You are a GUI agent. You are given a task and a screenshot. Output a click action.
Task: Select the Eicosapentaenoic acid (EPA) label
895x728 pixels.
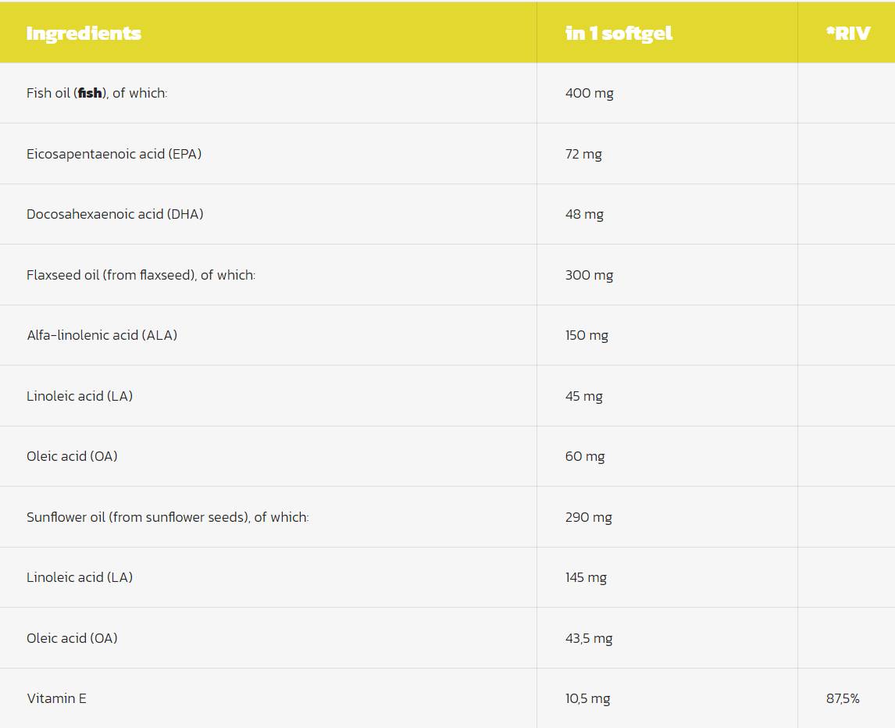click(114, 154)
